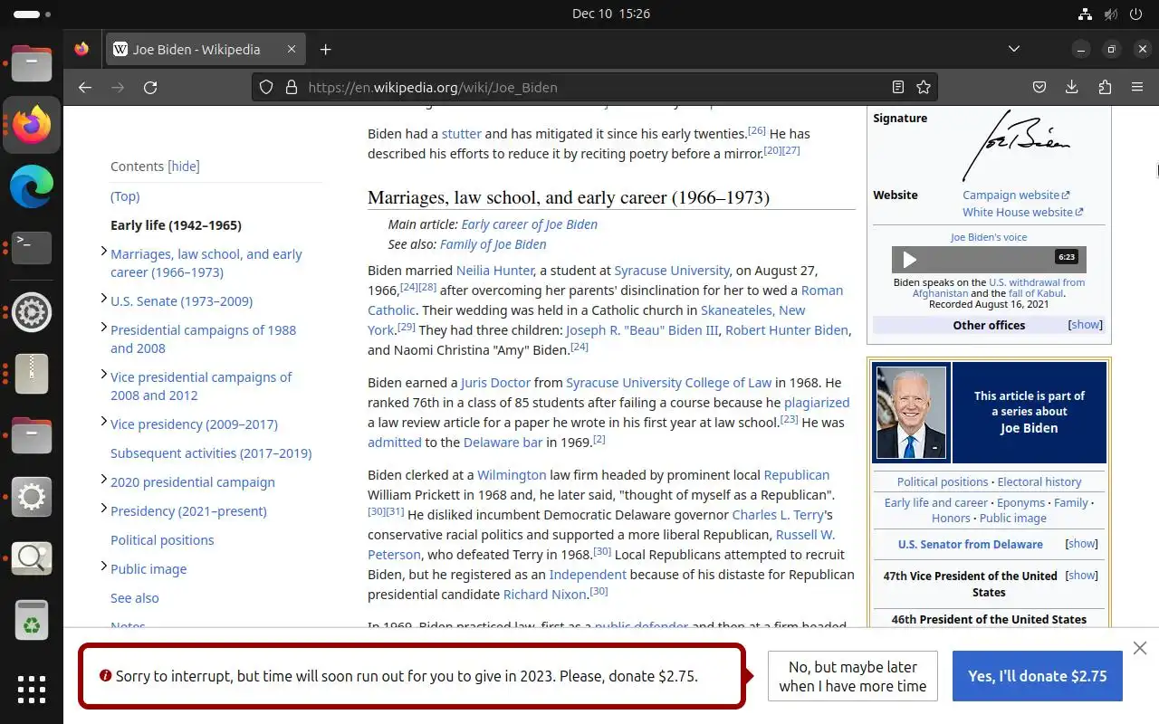
Task: Reload the Joe Biden page
Action: 150,88
